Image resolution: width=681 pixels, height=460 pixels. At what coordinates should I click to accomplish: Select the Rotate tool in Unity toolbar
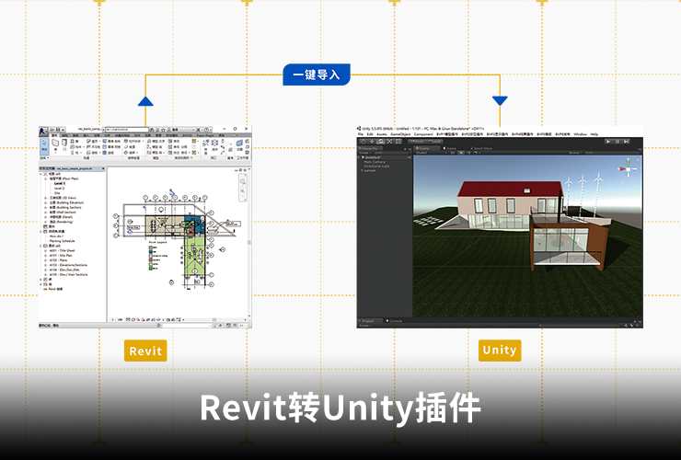380,142
